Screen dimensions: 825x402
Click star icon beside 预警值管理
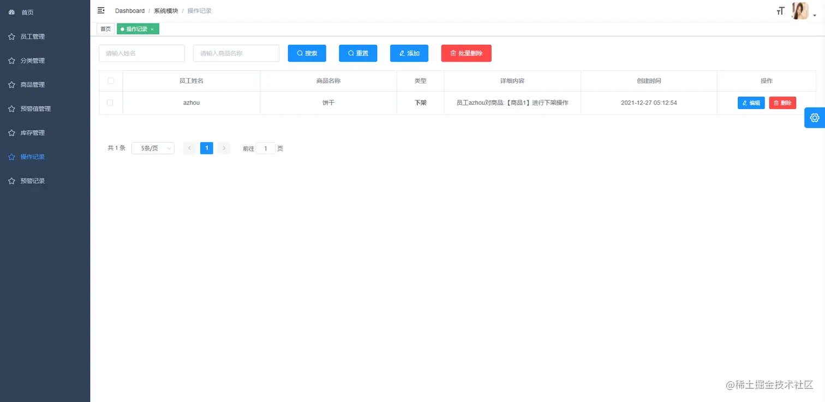click(11, 109)
